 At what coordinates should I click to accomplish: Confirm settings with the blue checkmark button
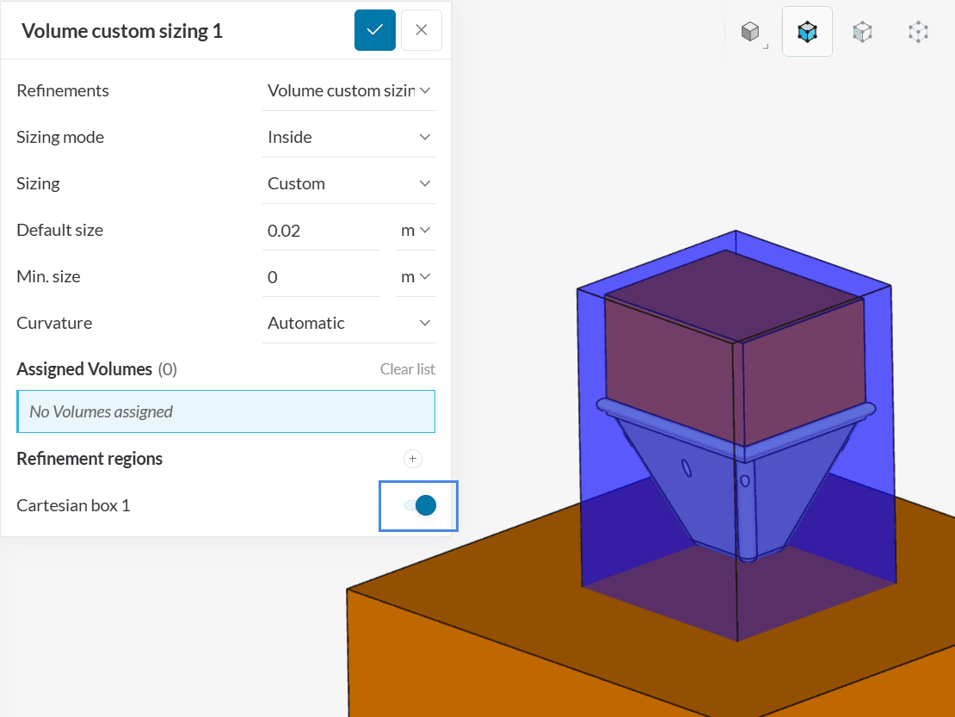pyautogui.click(x=375, y=30)
